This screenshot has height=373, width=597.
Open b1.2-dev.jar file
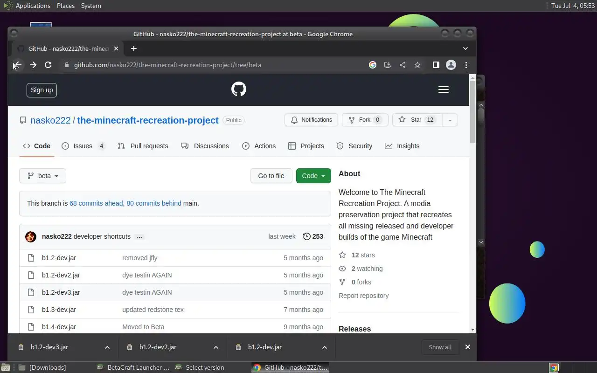[59, 258]
